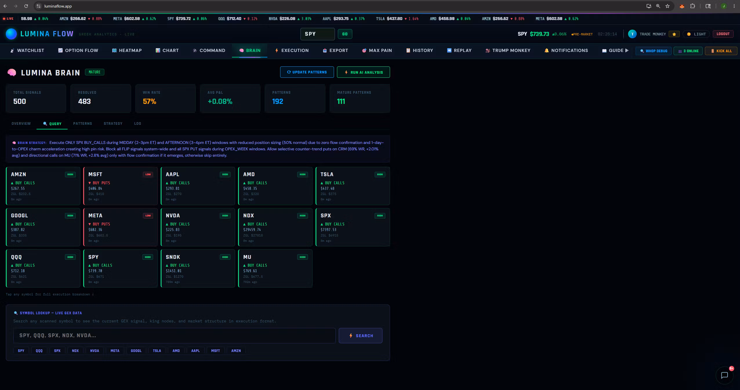Open the SNDK signal card
Image resolution: width=740 pixels, height=390 pixels.
click(x=198, y=269)
